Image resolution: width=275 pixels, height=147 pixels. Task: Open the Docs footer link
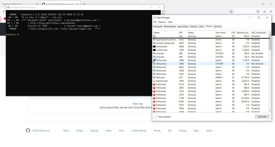(121, 131)
